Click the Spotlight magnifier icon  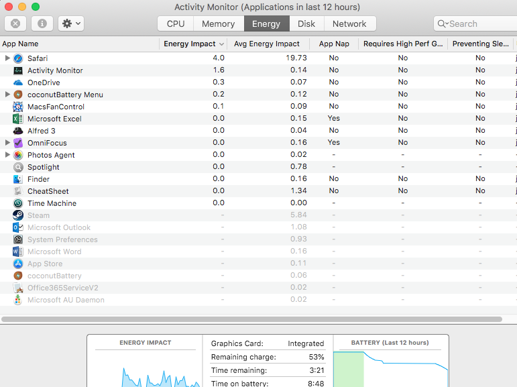click(18, 167)
